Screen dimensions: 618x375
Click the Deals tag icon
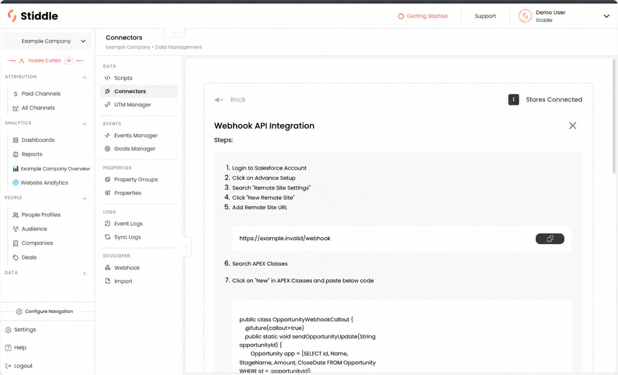16,257
